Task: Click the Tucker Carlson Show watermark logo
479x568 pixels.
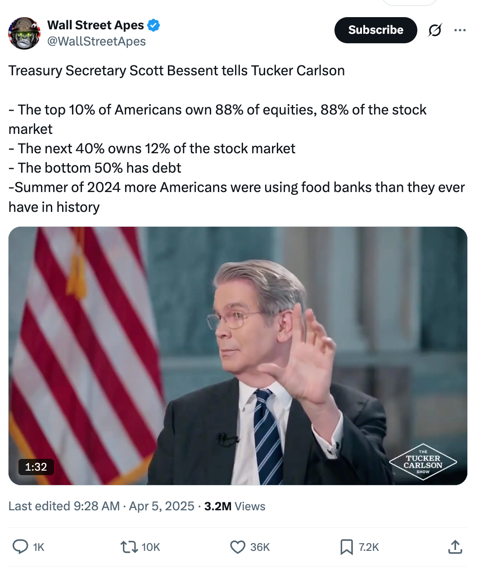Action: tap(423, 462)
